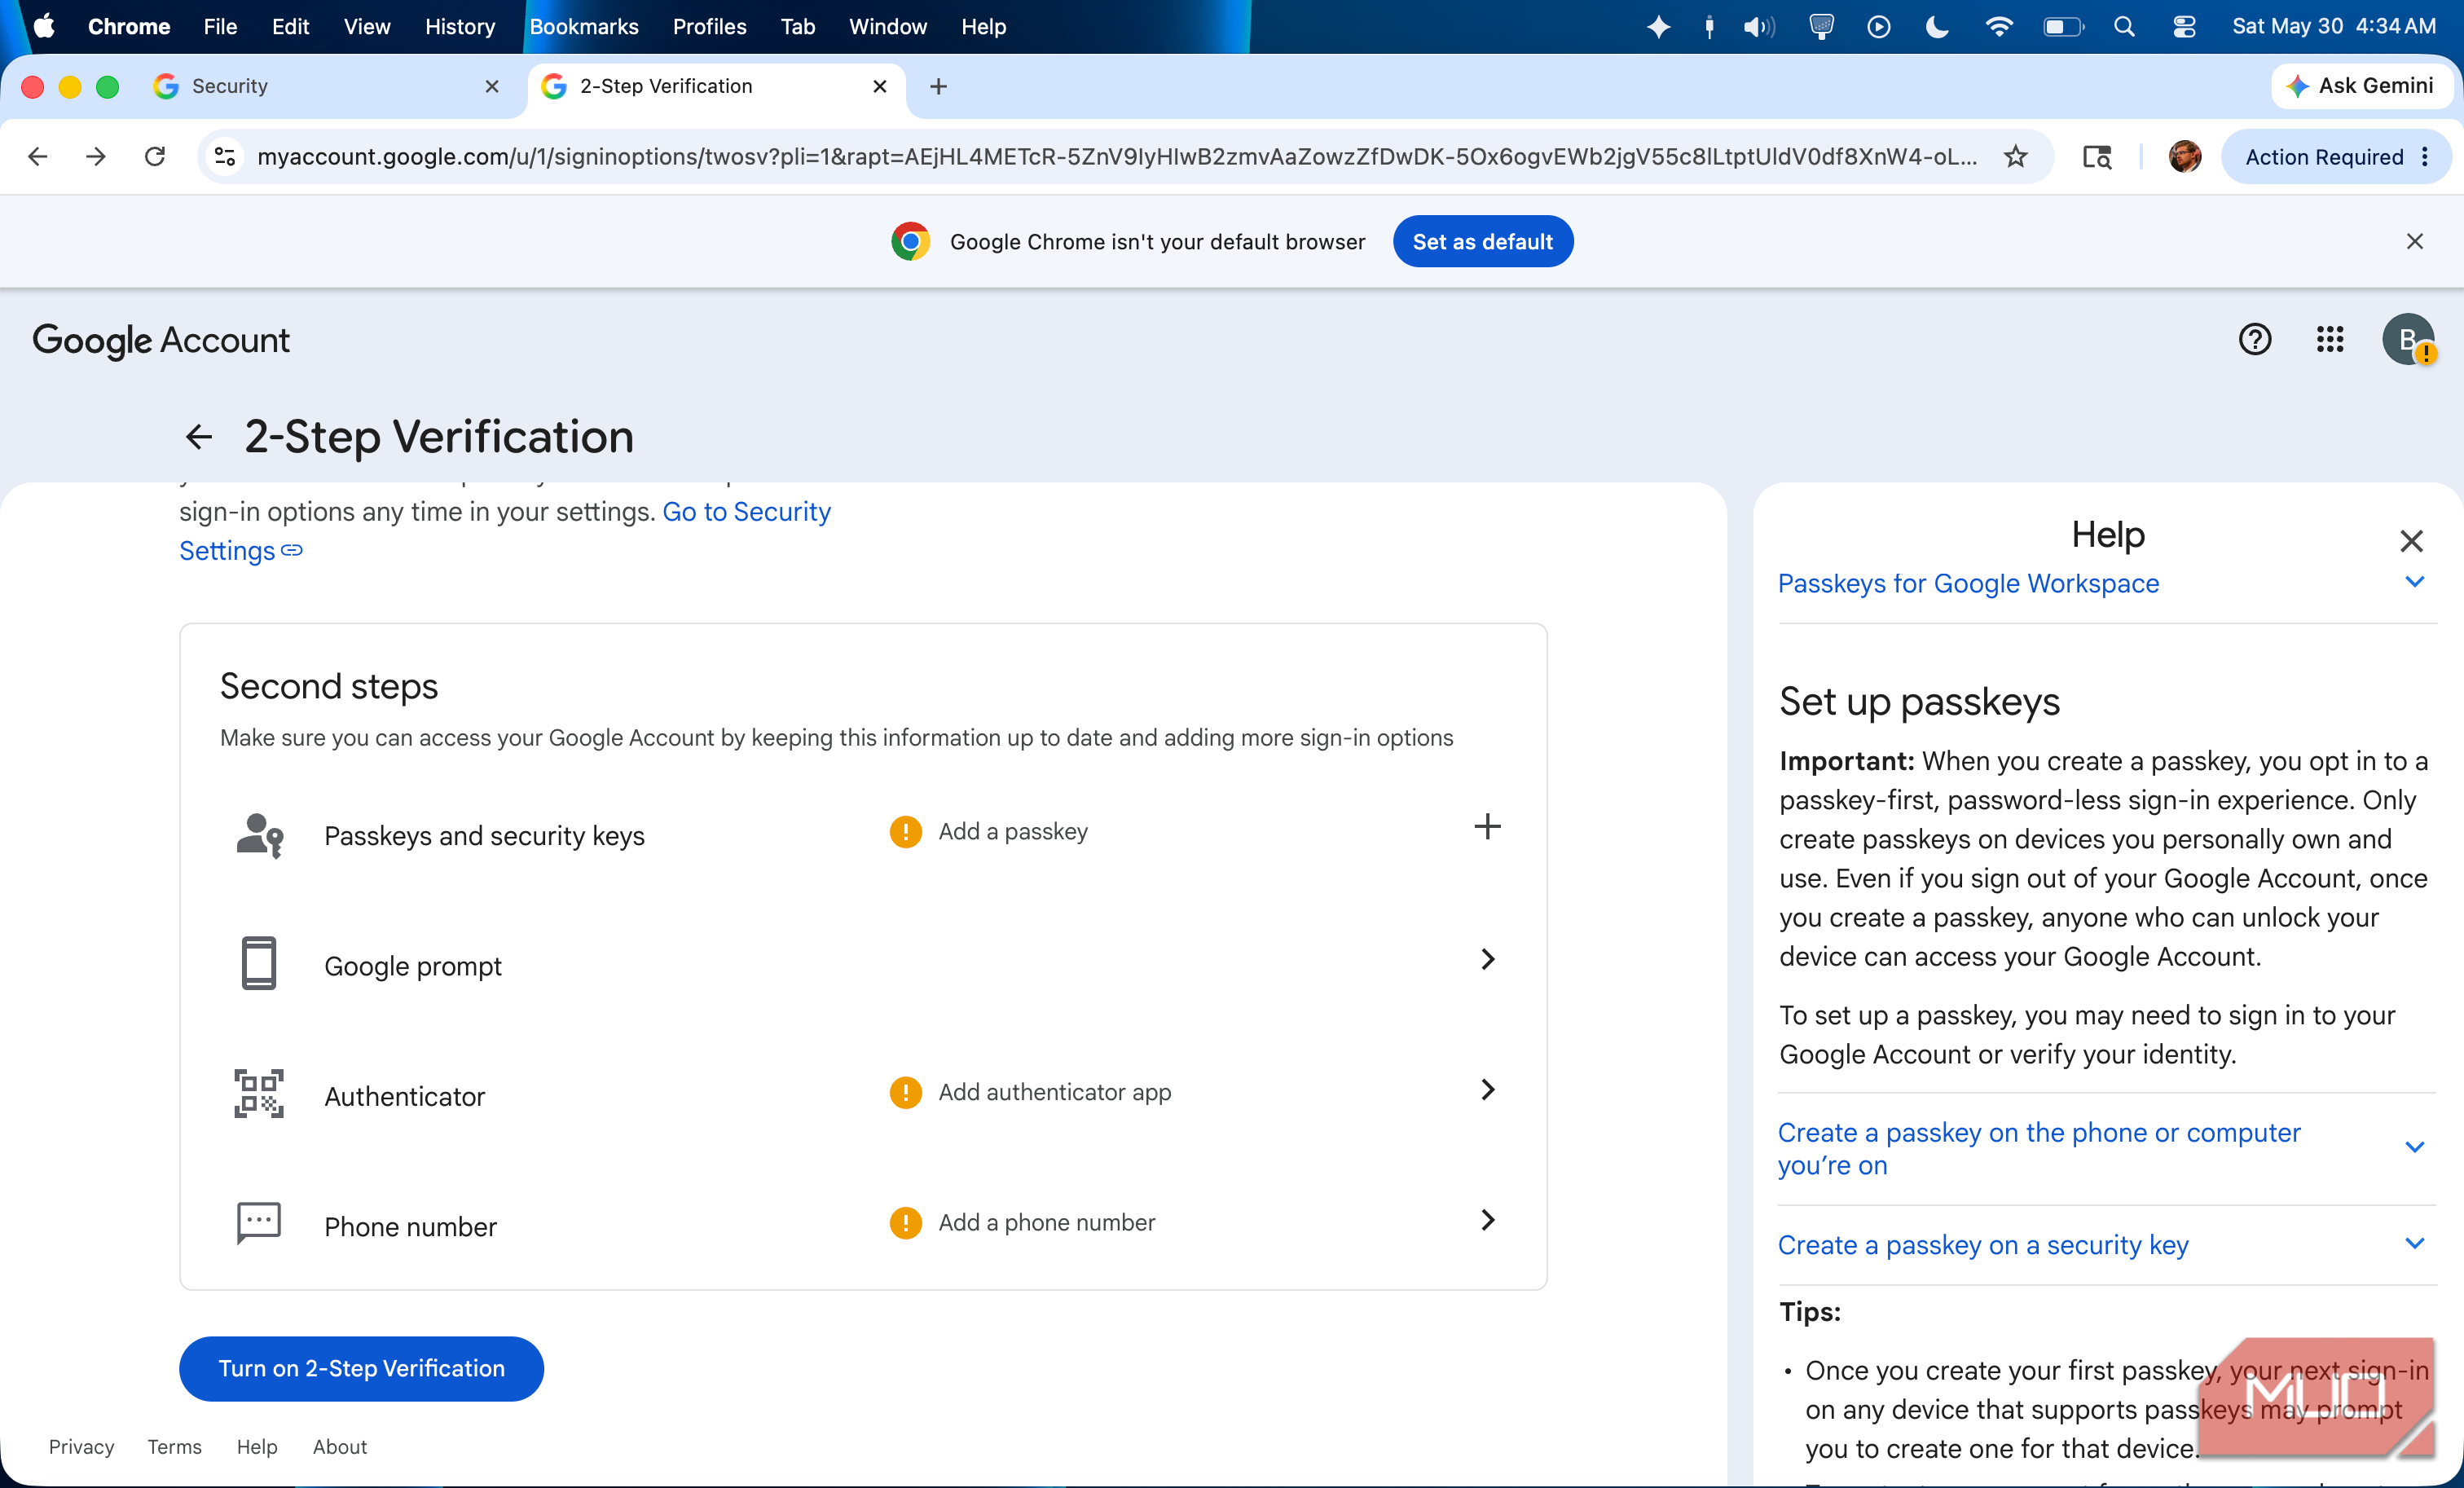Open the View menu
Screen dimensions: 2464x1488
click(366, 27)
